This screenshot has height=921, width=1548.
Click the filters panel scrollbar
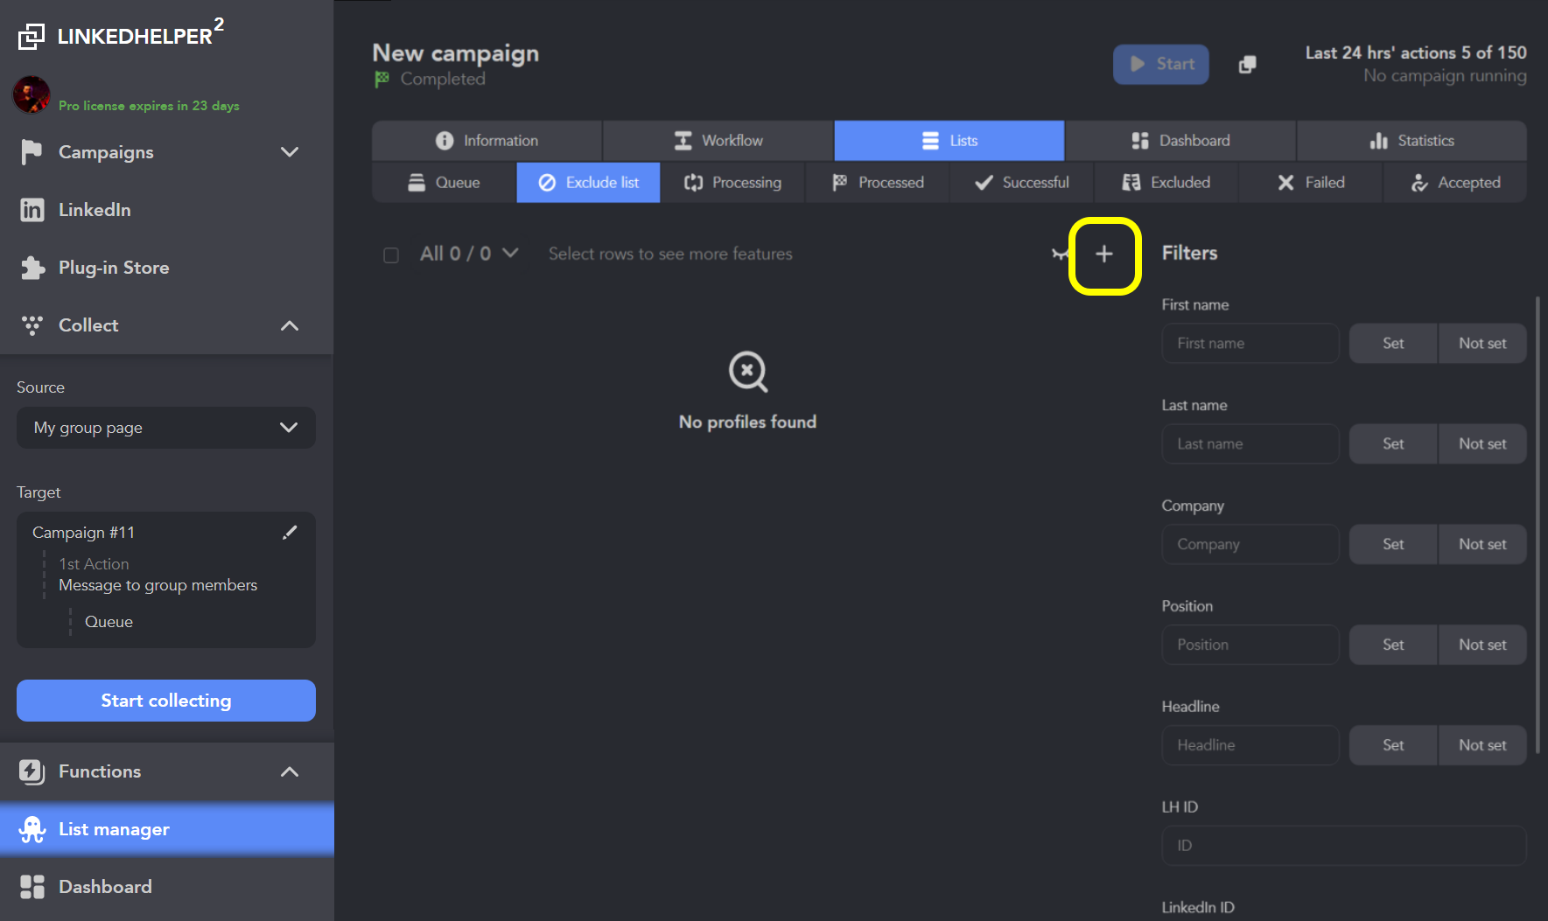[1537, 525]
